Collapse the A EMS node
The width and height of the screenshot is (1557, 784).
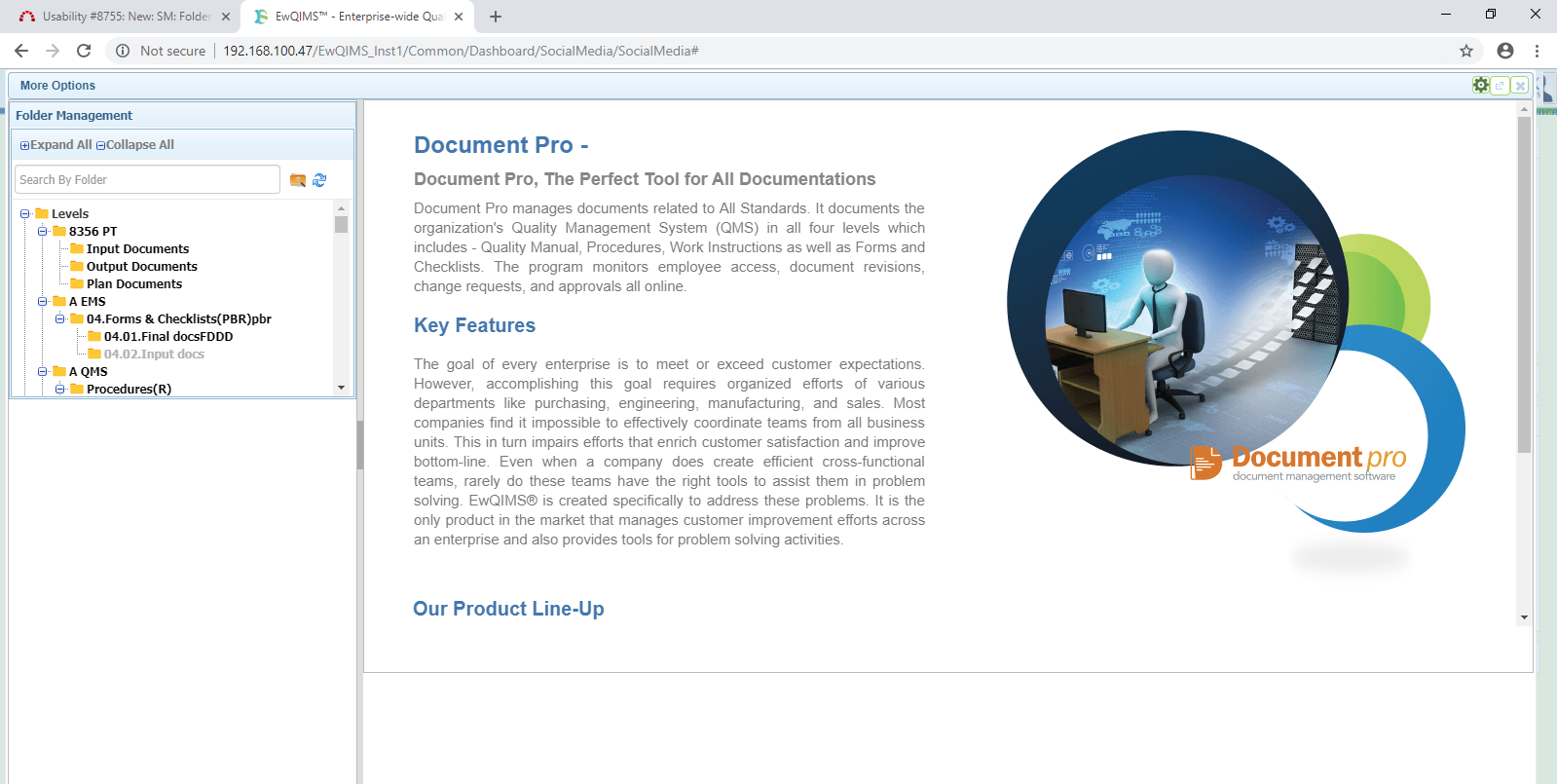[43, 302]
